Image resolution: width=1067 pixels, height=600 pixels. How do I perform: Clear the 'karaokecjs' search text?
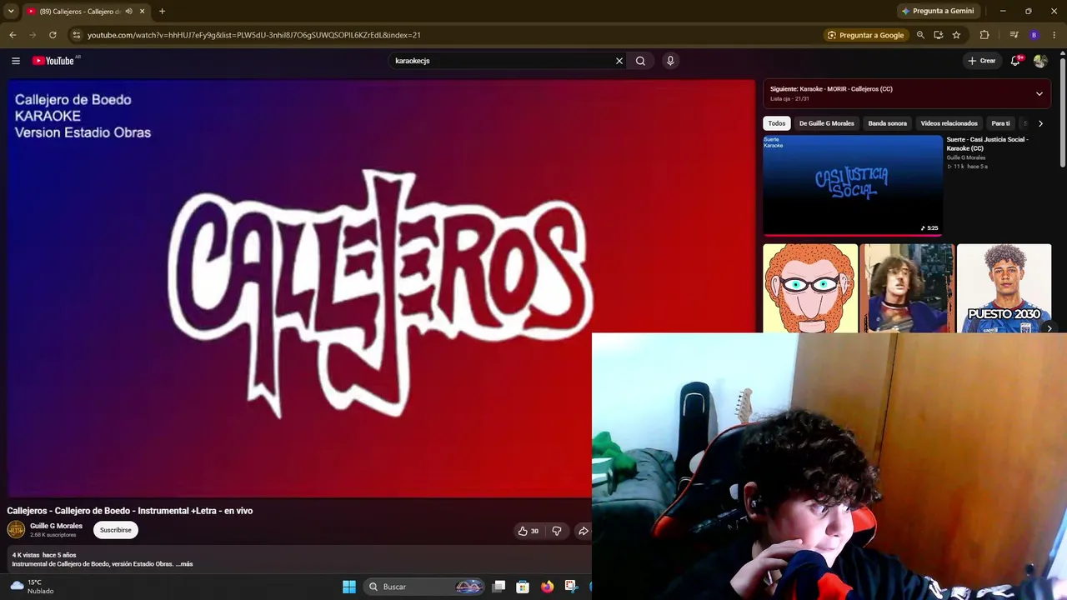pyautogui.click(x=619, y=61)
